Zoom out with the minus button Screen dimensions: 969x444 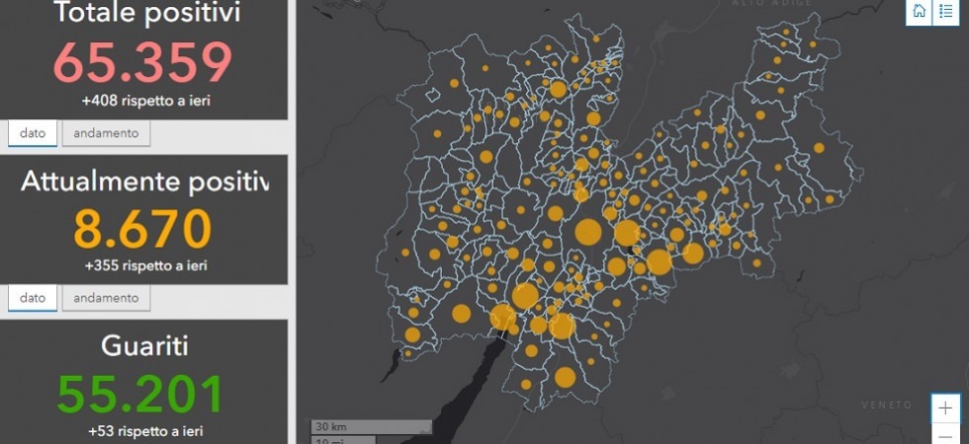click(945, 434)
